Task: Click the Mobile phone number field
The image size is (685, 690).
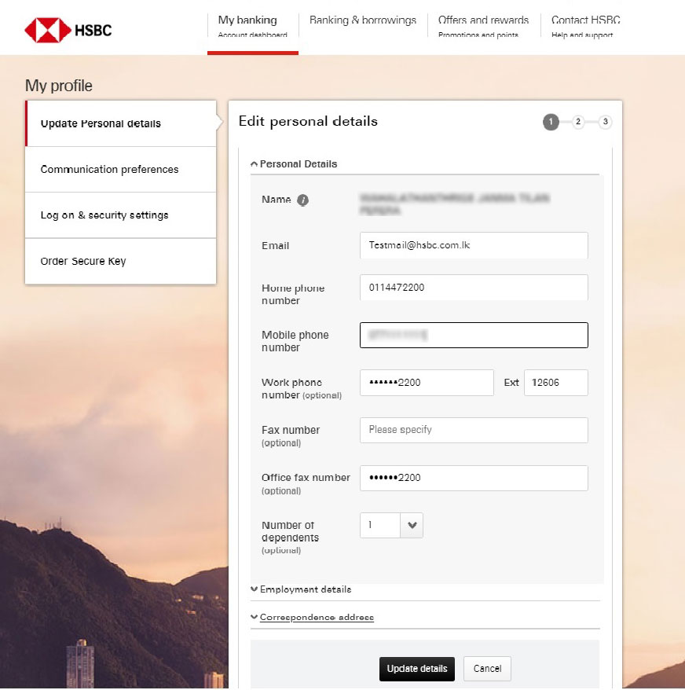Action: click(x=474, y=335)
